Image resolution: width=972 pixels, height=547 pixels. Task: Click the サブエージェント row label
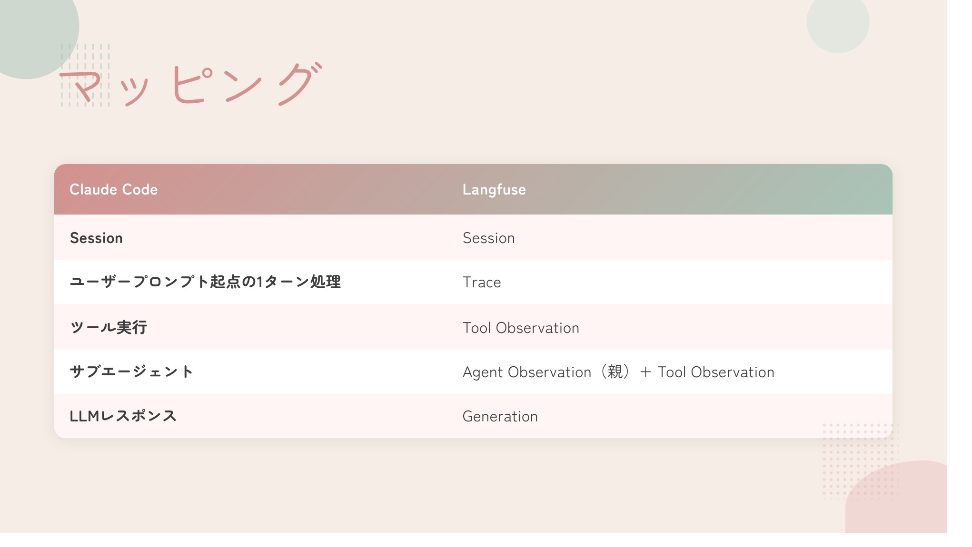click(131, 371)
